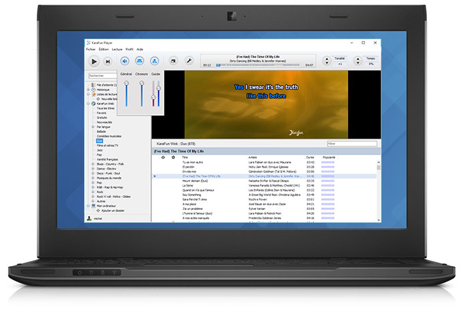Click the queue icon beside File d'attente
The image size is (463, 317).
(94, 85)
